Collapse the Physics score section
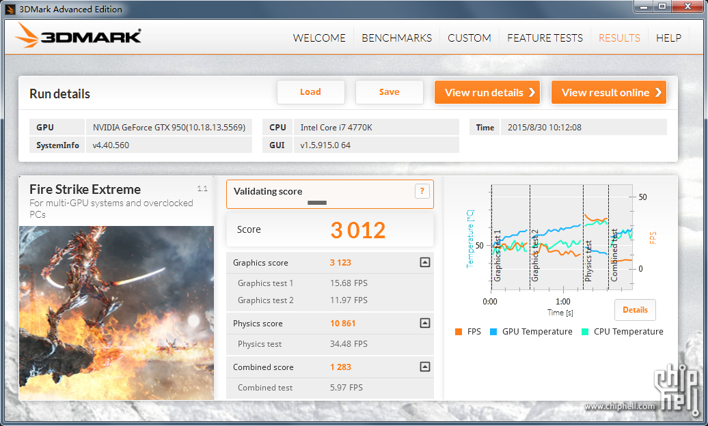708x426 pixels. (425, 323)
